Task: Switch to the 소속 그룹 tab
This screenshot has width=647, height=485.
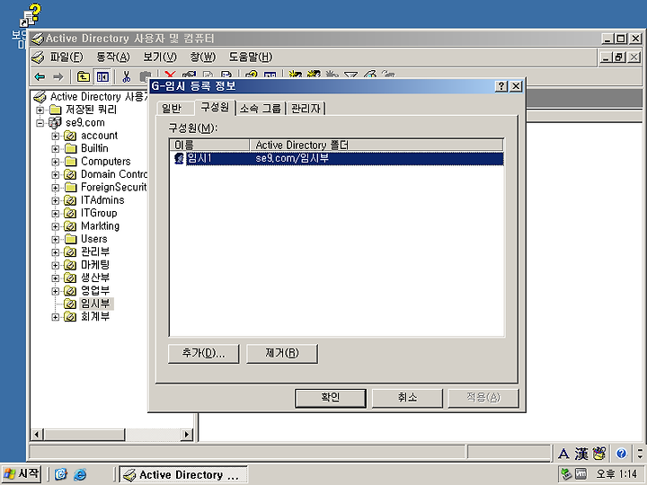Action: click(261, 109)
